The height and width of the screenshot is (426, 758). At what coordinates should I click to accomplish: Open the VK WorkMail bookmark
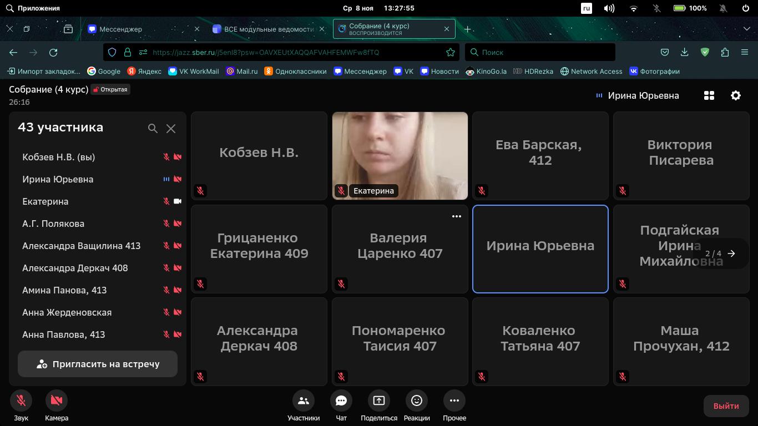point(194,71)
